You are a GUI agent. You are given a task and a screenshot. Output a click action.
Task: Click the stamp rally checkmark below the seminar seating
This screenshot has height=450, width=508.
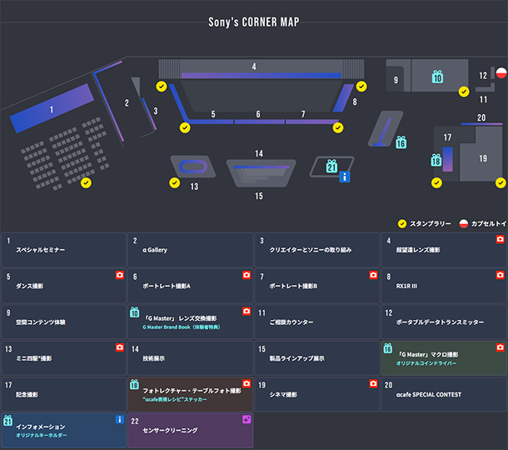tap(86, 182)
